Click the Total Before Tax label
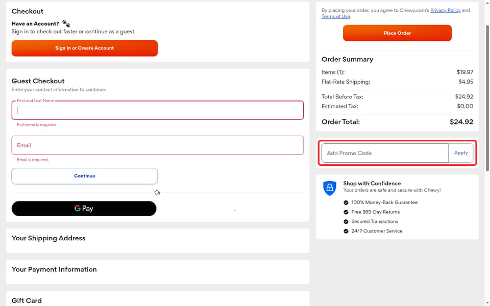Viewport: 490px width, 306px height. [342, 97]
